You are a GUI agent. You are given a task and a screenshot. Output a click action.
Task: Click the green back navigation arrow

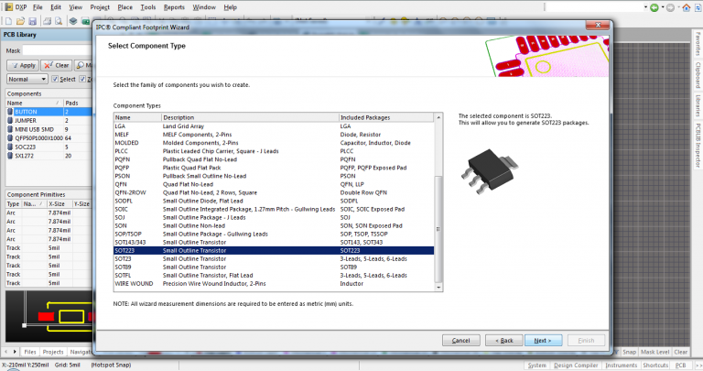click(654, 7)
